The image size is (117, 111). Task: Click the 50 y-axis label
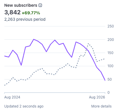(109, 79)
